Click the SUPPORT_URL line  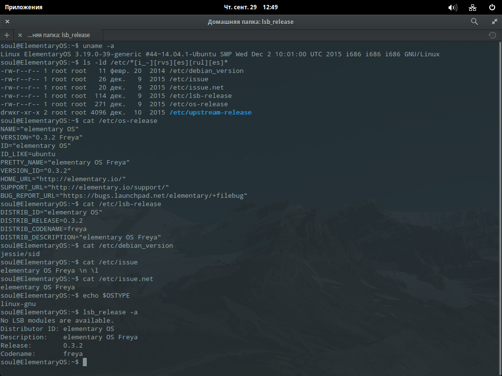(x=84, y=188)
